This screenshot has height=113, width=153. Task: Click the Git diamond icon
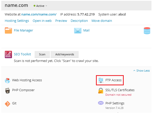[8, 104]
